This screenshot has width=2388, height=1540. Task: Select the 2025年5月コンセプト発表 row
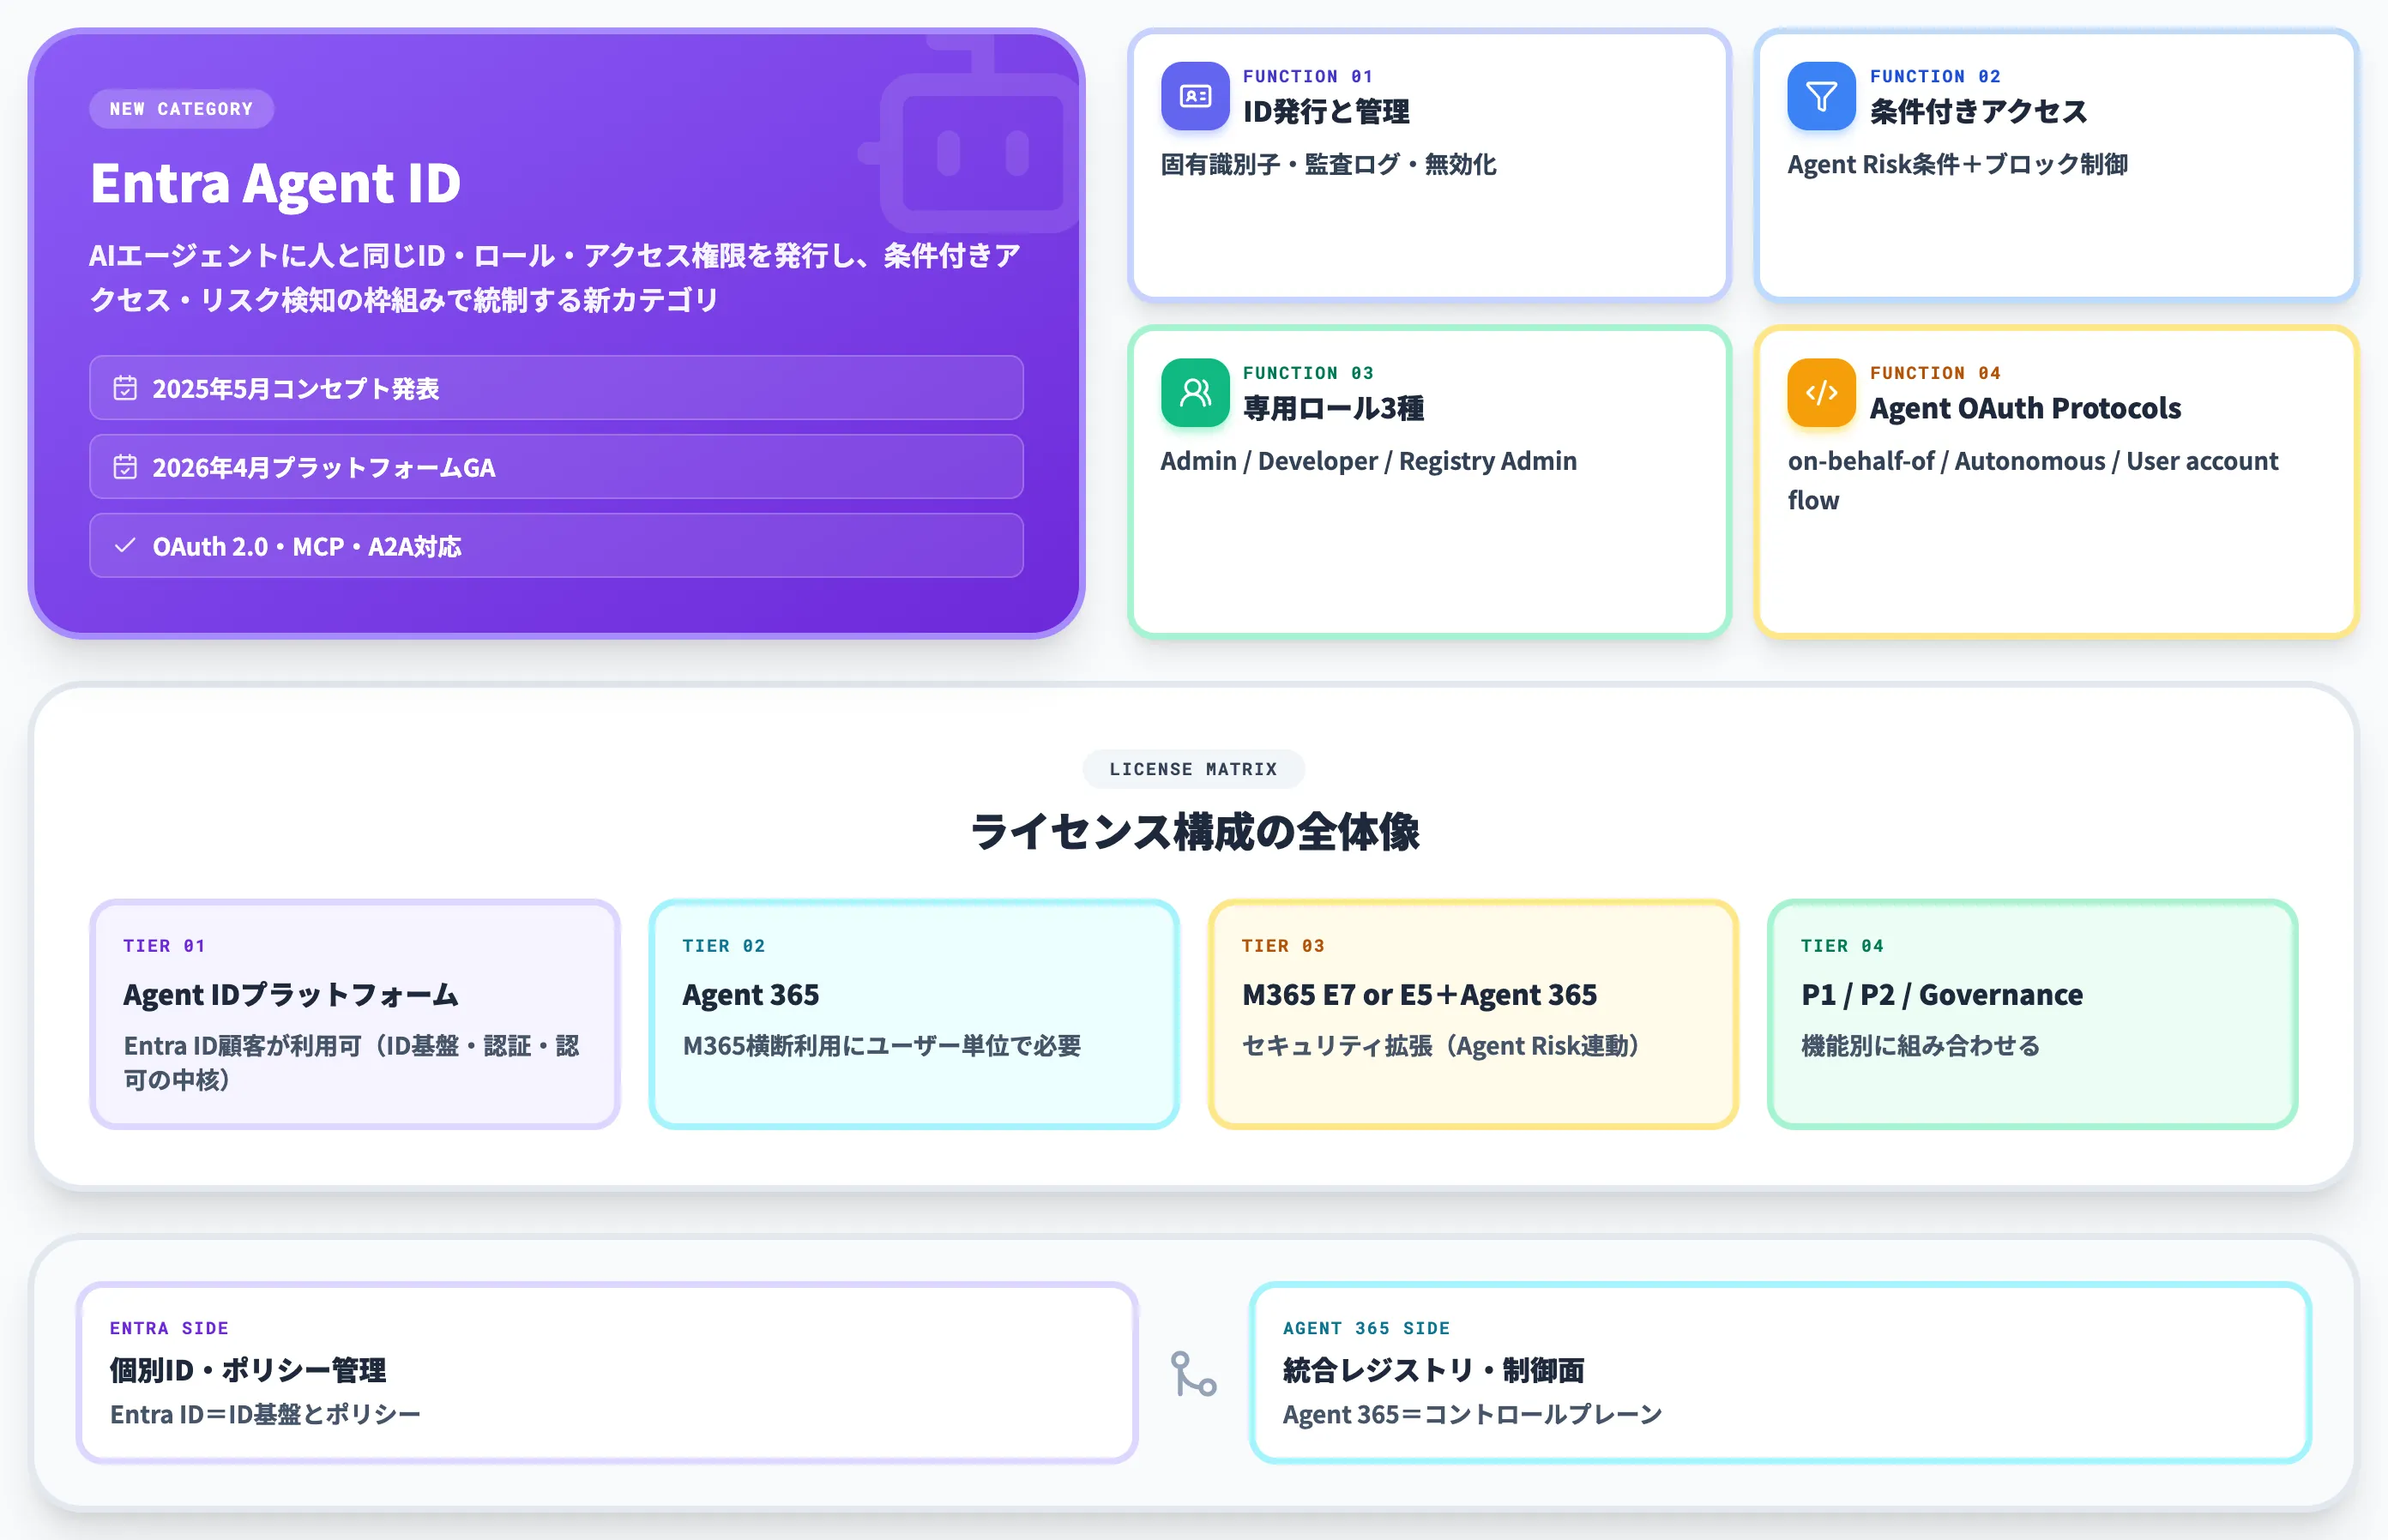[x=556, y=388]
